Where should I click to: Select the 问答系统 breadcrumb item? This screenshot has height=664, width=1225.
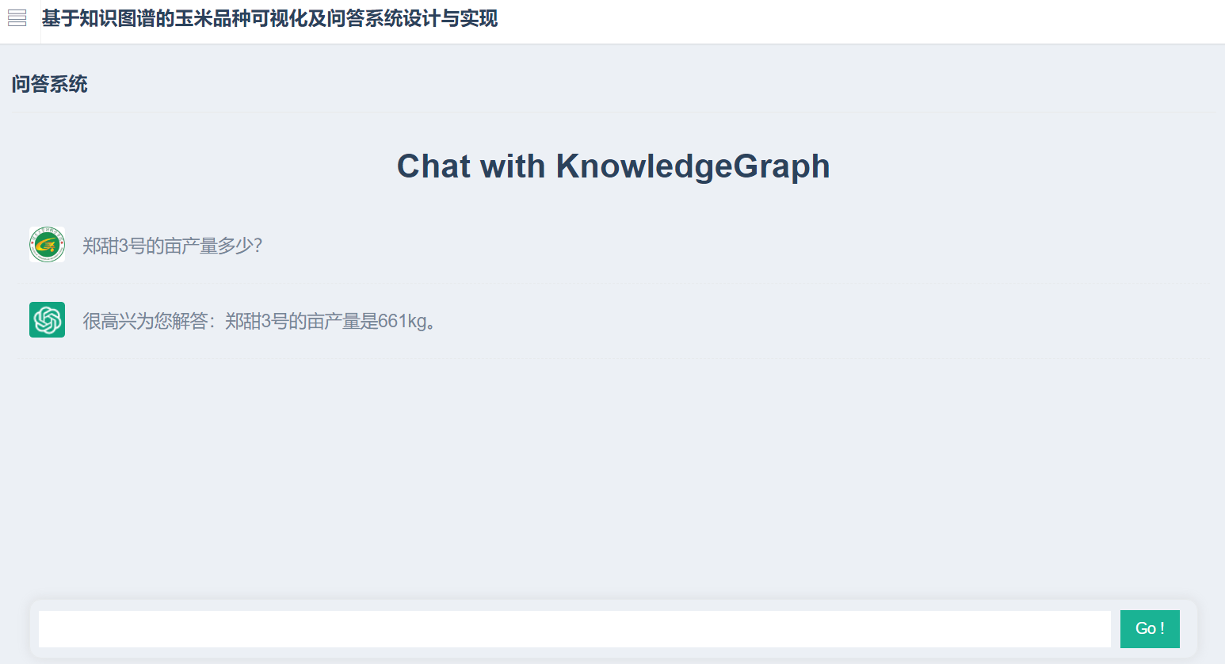point(51,85)
